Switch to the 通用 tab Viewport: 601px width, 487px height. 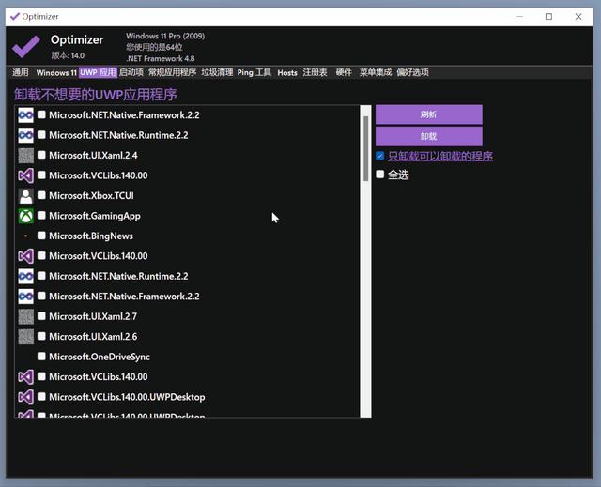(x=21, y=72)
